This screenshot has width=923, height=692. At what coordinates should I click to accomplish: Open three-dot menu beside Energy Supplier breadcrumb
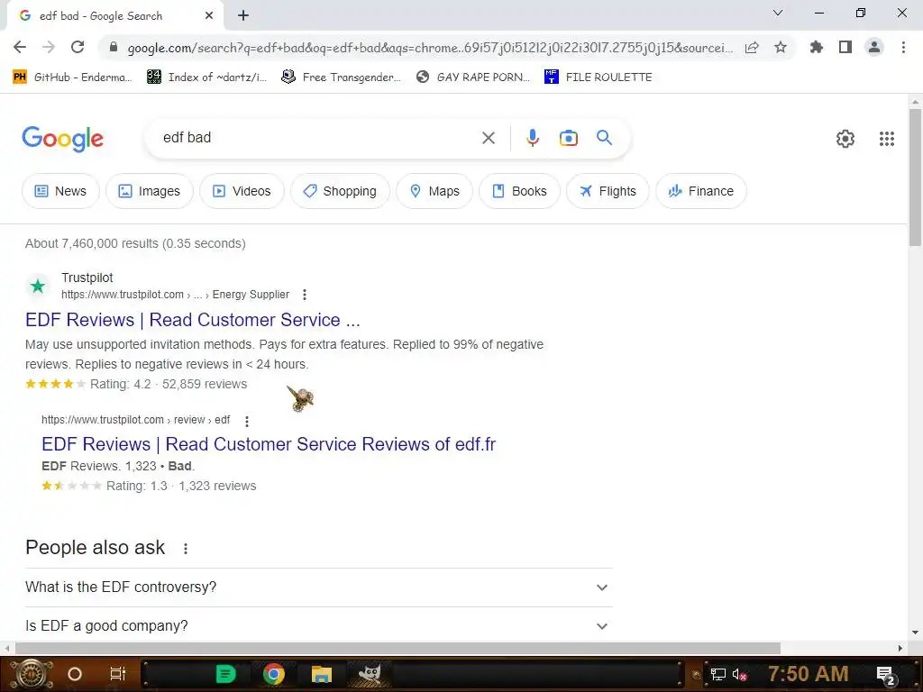(305, 295)
